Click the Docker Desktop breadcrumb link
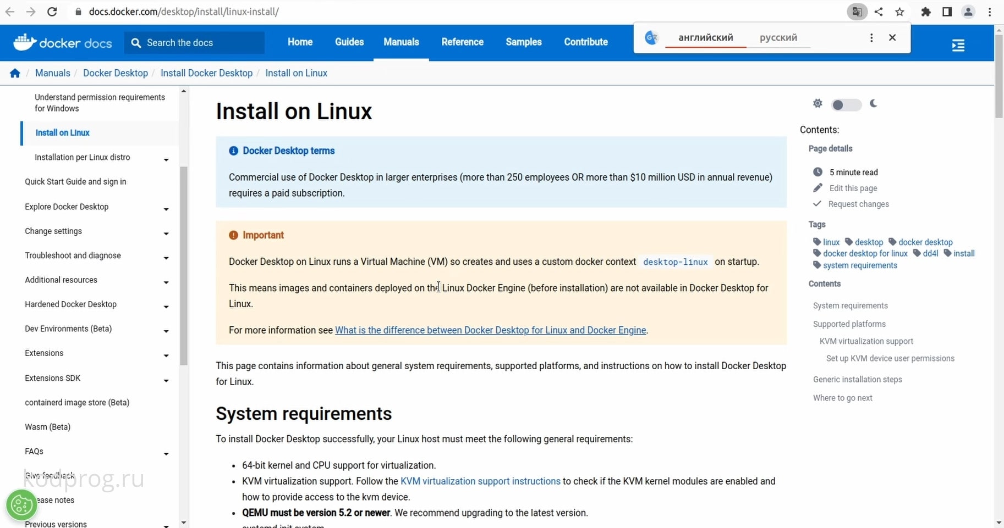Viewport: 1004px width, 528px height. pos(116,73)
